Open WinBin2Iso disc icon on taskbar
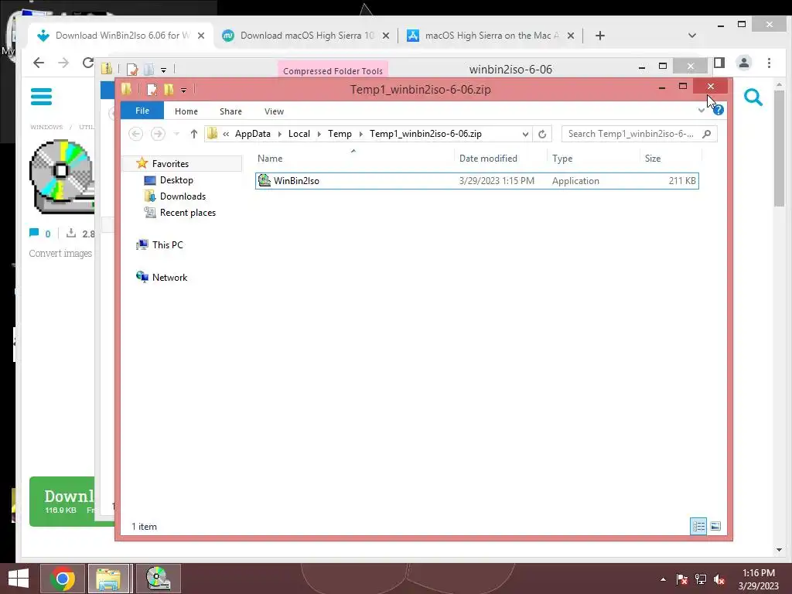This screenshot has height=594, width=792. 158,579
